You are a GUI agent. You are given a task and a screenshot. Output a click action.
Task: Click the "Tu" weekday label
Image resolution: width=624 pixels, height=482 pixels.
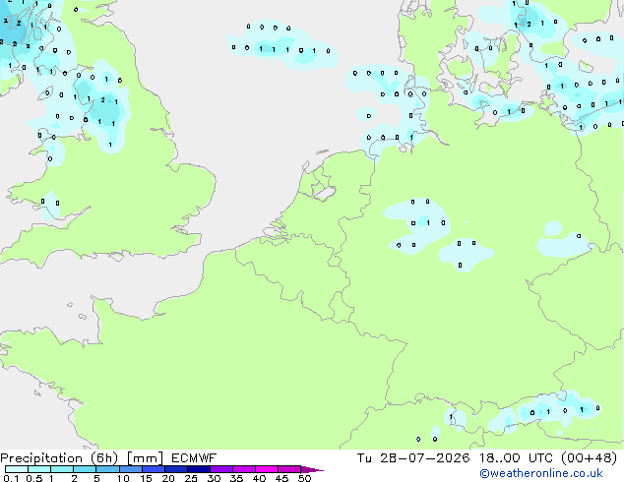coord(364,458)
